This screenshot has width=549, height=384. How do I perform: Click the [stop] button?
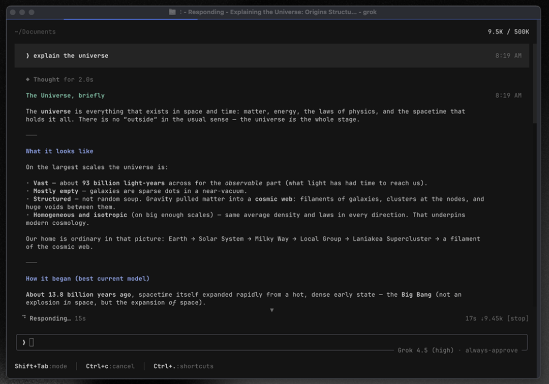517,319
